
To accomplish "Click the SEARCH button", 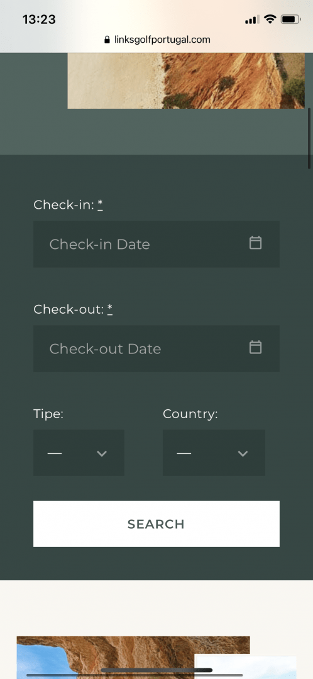I will (x=156, y=524).
